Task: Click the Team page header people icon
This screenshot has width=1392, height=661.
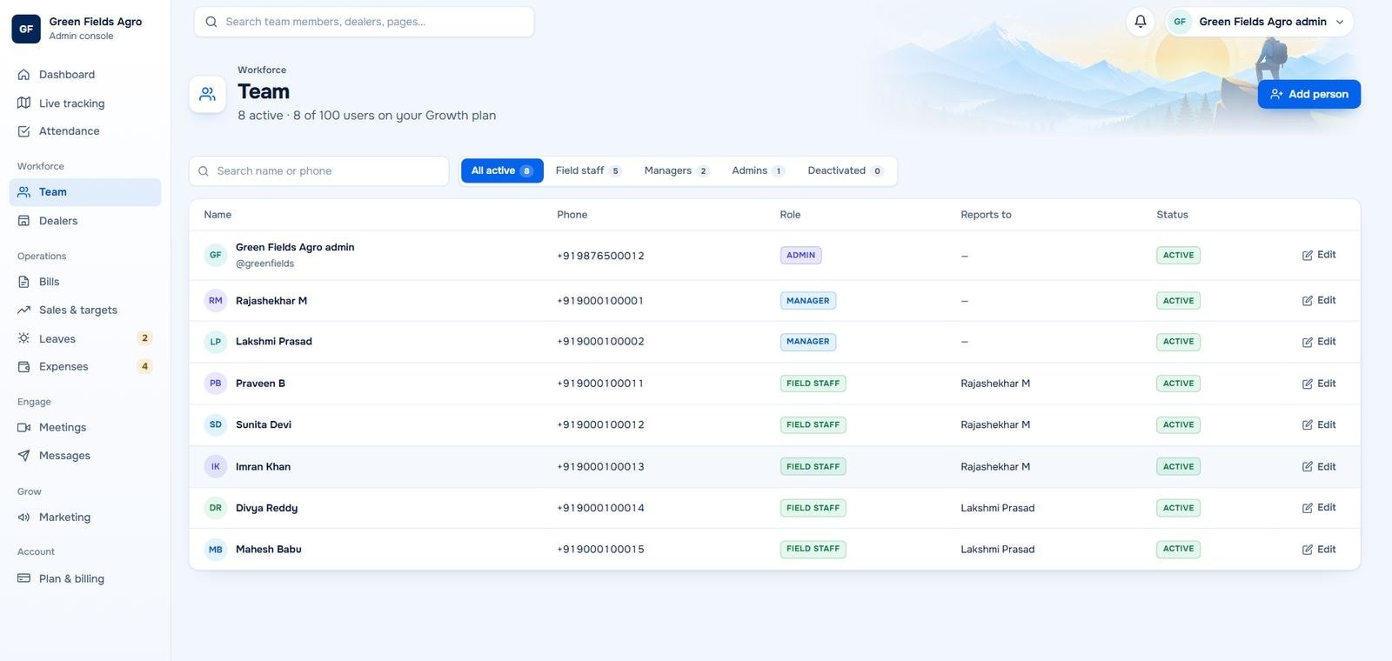Action: [207, 94]
